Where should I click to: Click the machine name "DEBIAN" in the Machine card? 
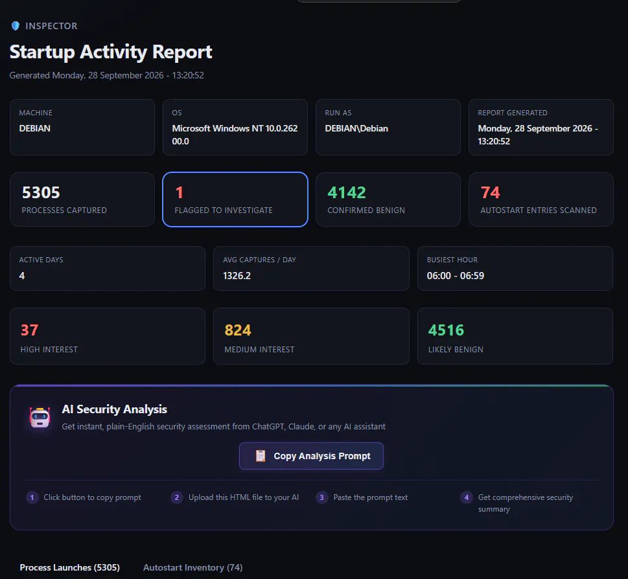[x=35, y=128]
